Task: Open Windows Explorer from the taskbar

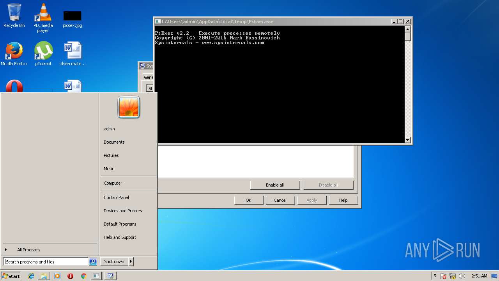Action: [x=44, y=276]
